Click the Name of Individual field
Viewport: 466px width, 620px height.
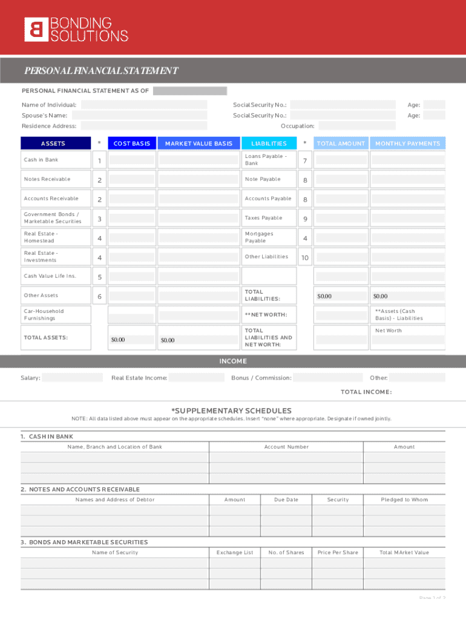(144, 105)
